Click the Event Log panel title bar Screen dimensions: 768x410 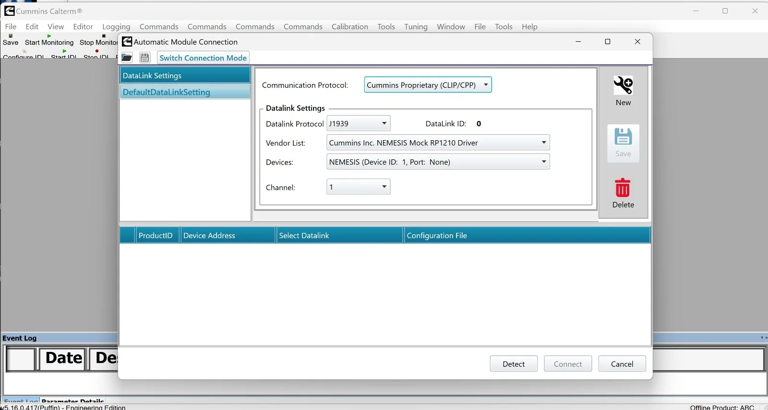[60, 338]
